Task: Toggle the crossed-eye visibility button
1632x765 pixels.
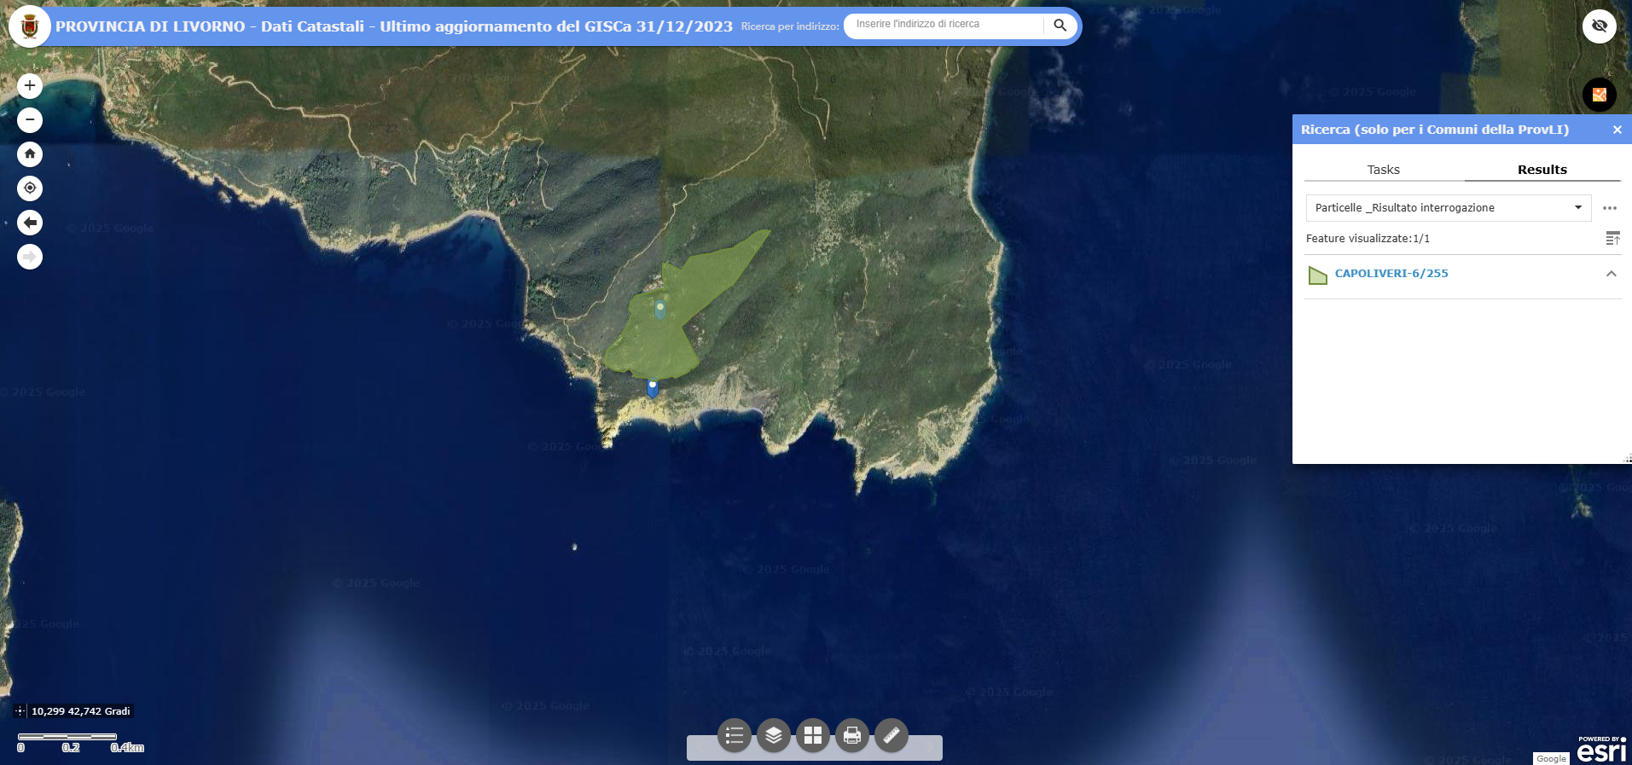Action: (x=1599, y=26)
